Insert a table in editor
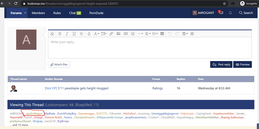 (x=162, y=34)
